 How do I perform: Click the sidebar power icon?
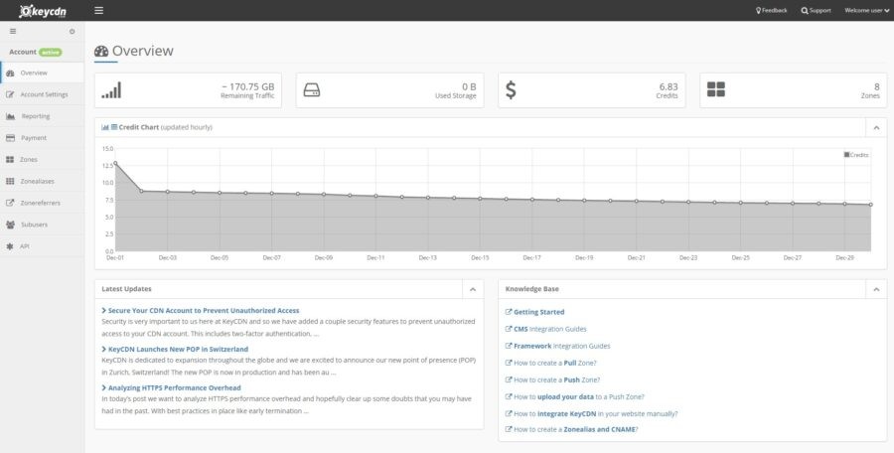pyautogui.click(x=72, y=32)
